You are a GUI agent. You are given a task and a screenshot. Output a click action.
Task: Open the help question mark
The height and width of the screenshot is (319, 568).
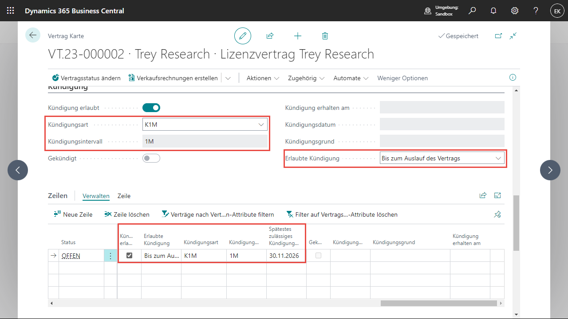point(536,11)
